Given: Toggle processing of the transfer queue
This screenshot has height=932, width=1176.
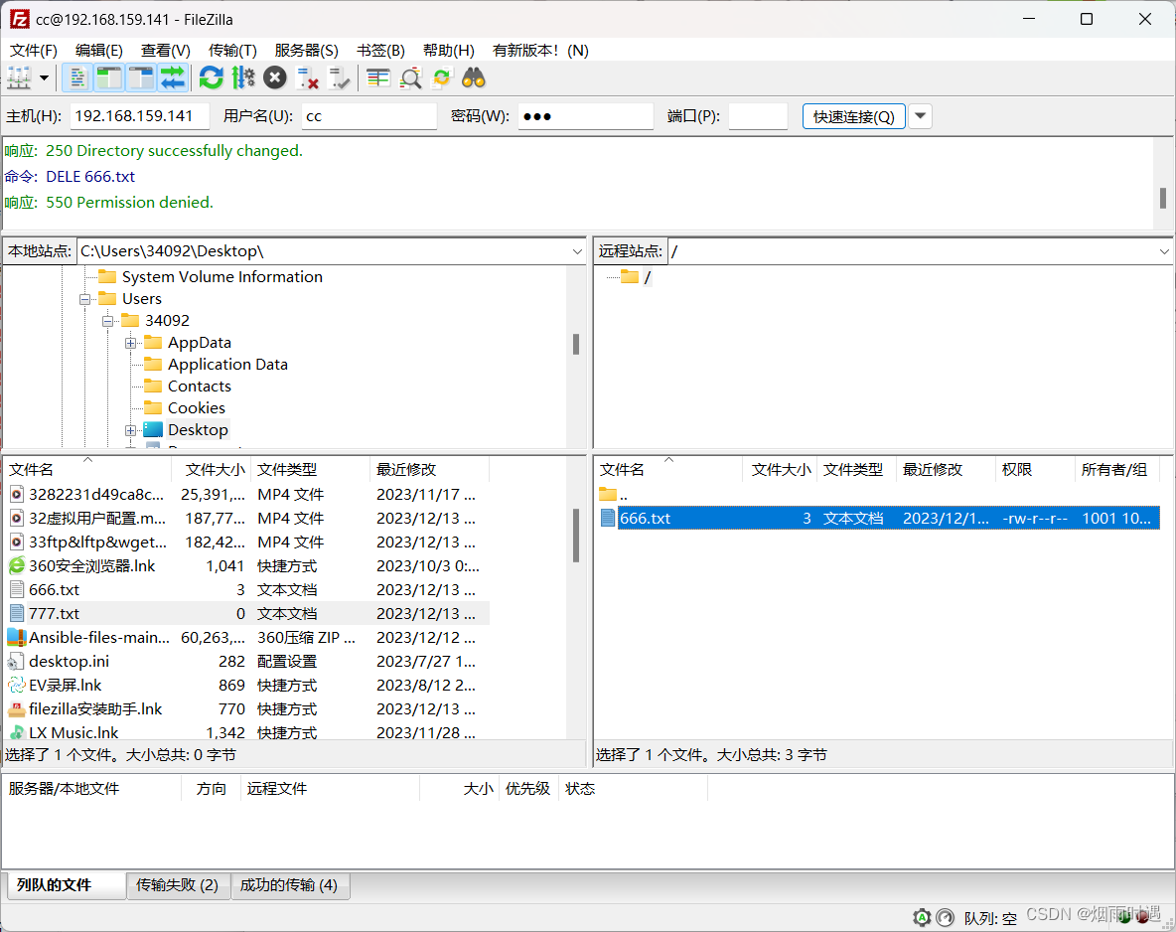Looking at the screenshot, I should (243, 78).
